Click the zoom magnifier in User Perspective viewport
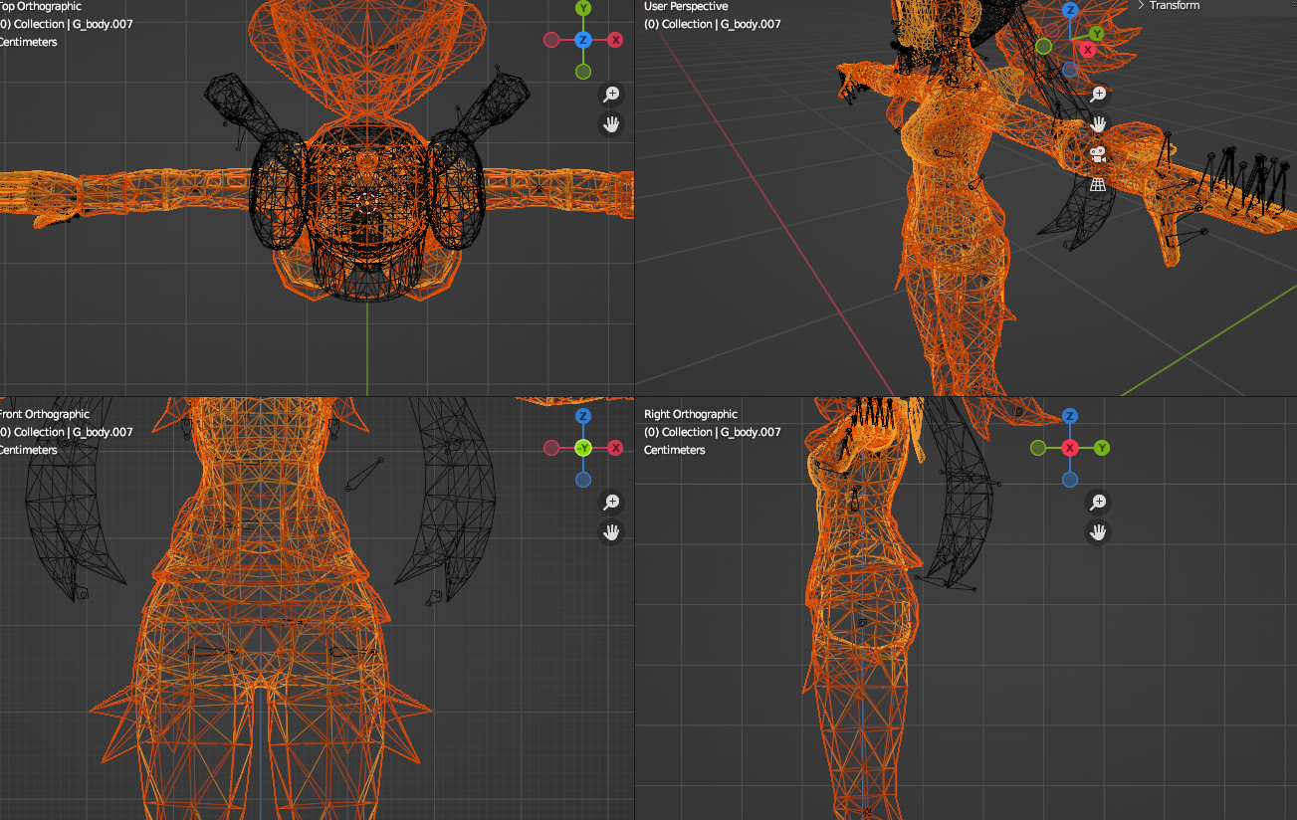Viewport: 1297px width, 820px height. [1098, 95]
